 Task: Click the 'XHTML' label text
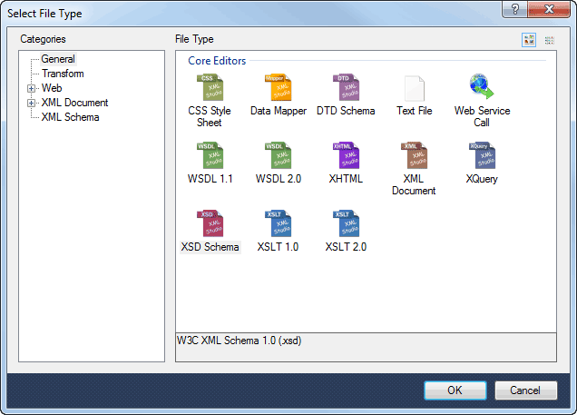[346, 179]
